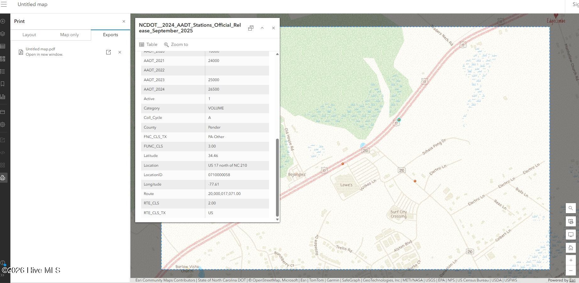
Task: Switch to the Map only tab
Action: 69,35
